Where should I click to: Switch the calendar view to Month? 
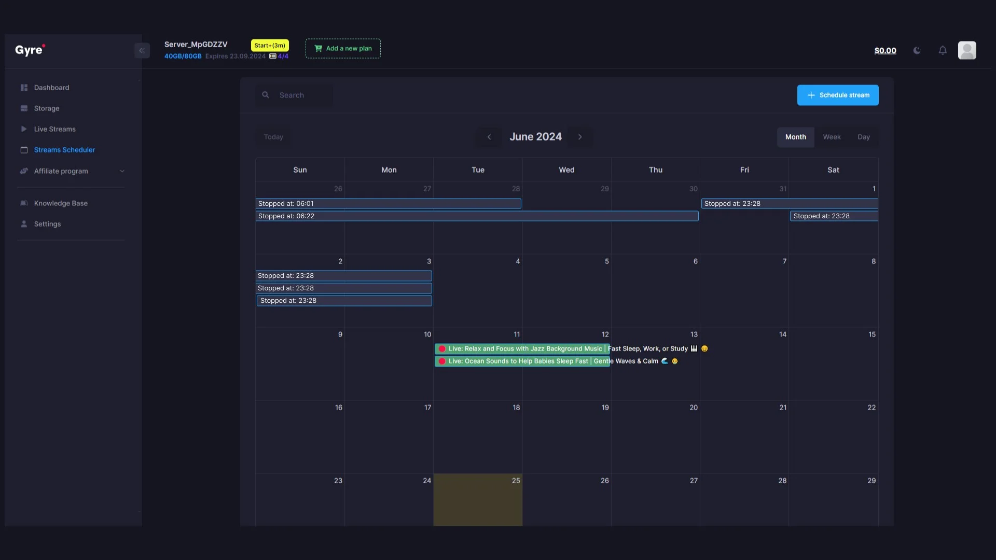click(795, 137)
